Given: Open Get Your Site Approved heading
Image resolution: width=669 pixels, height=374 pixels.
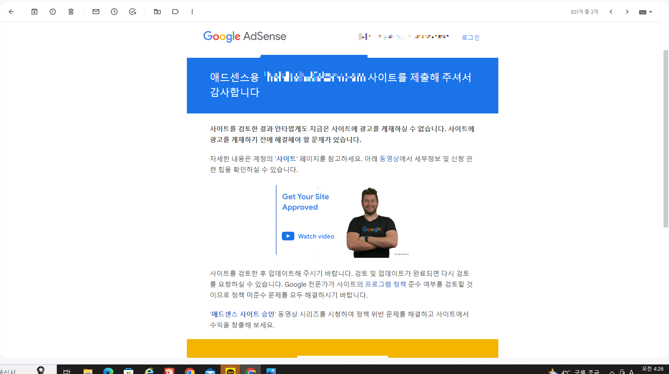Looking at the screenshot, I should tap(306, 202).
